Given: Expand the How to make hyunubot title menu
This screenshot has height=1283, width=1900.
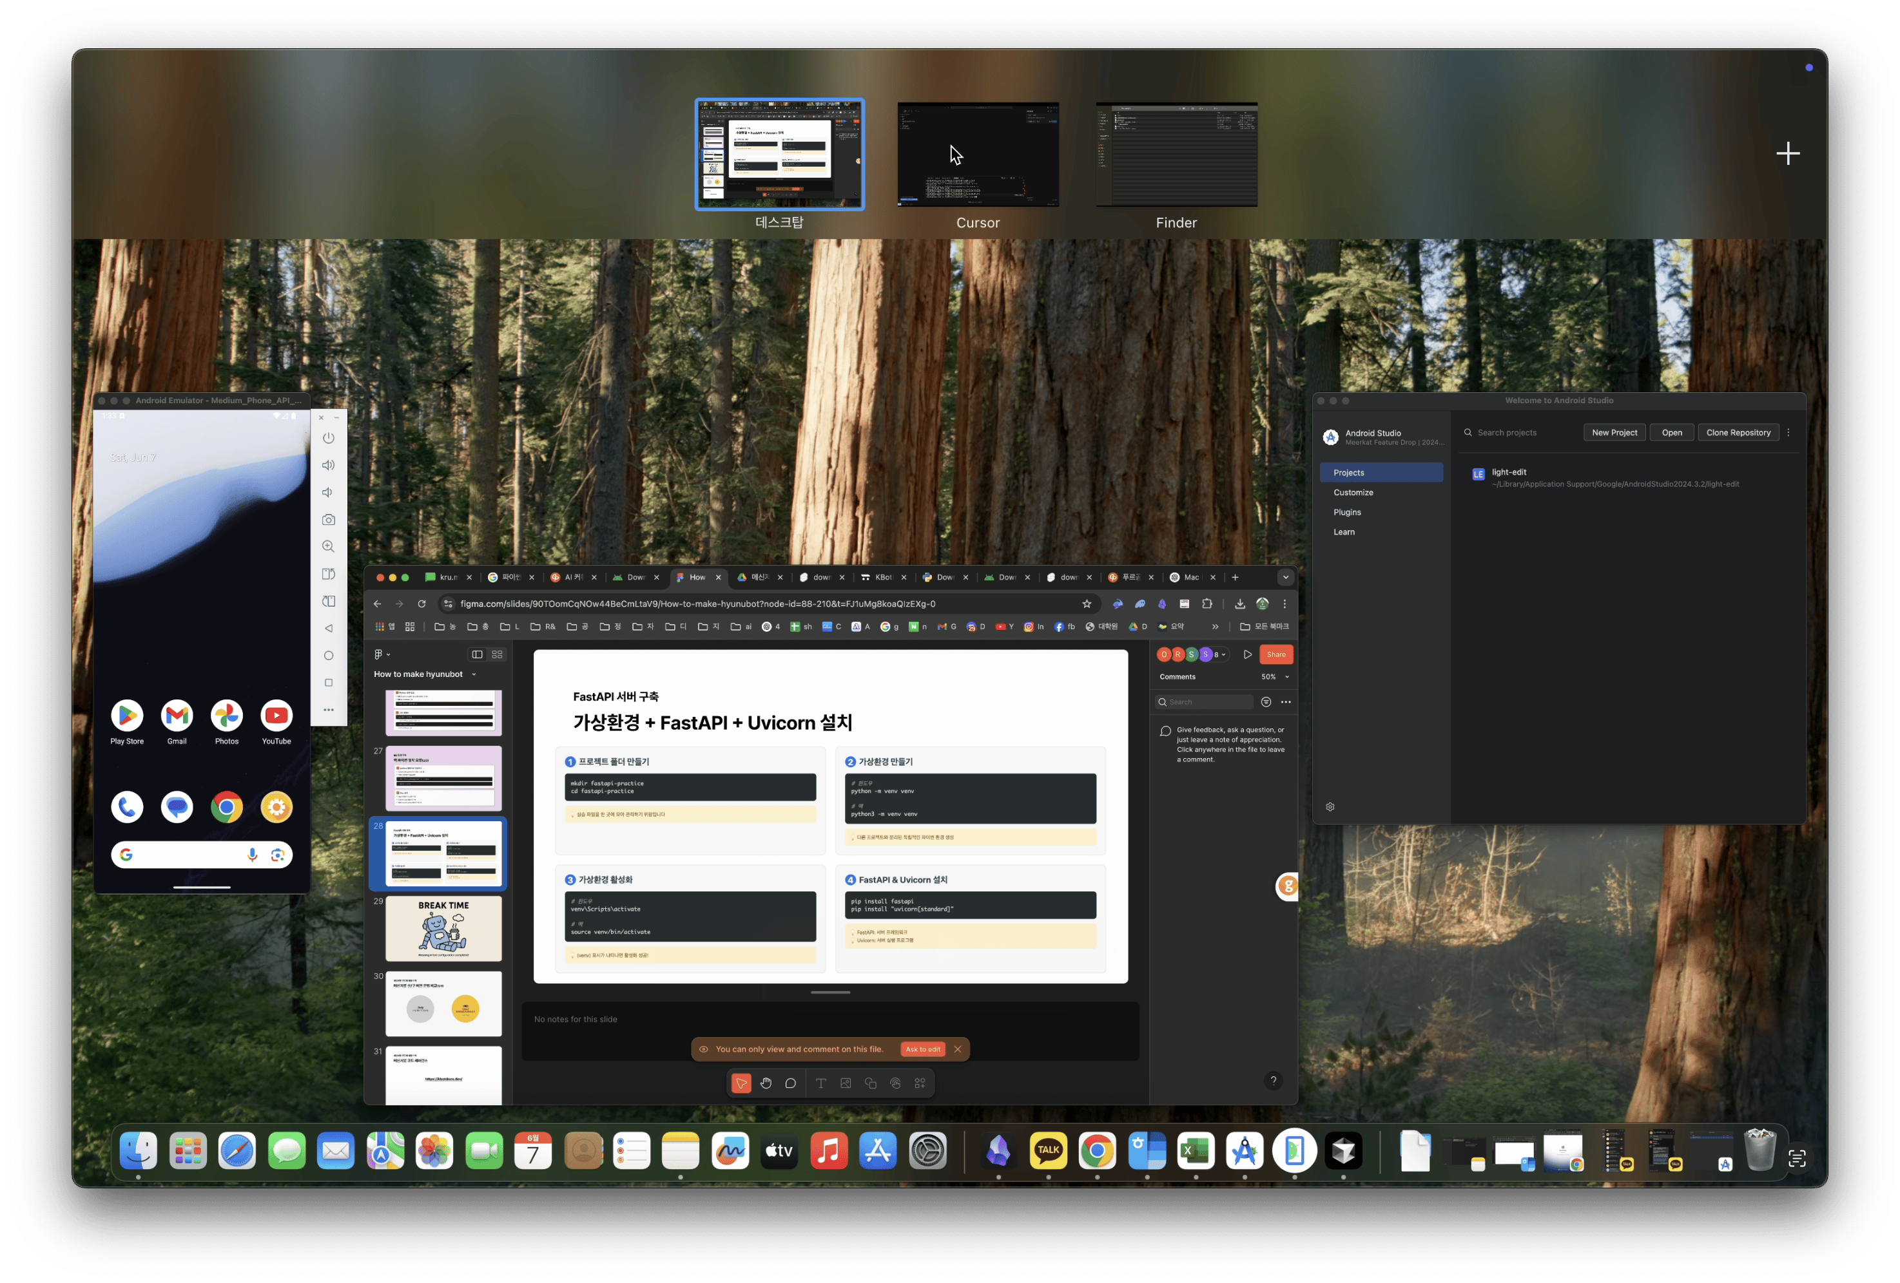Looking at the screenshot, I should [x=474, y=674].
